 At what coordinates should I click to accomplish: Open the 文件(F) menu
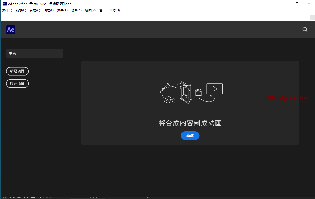click(7, 10)
